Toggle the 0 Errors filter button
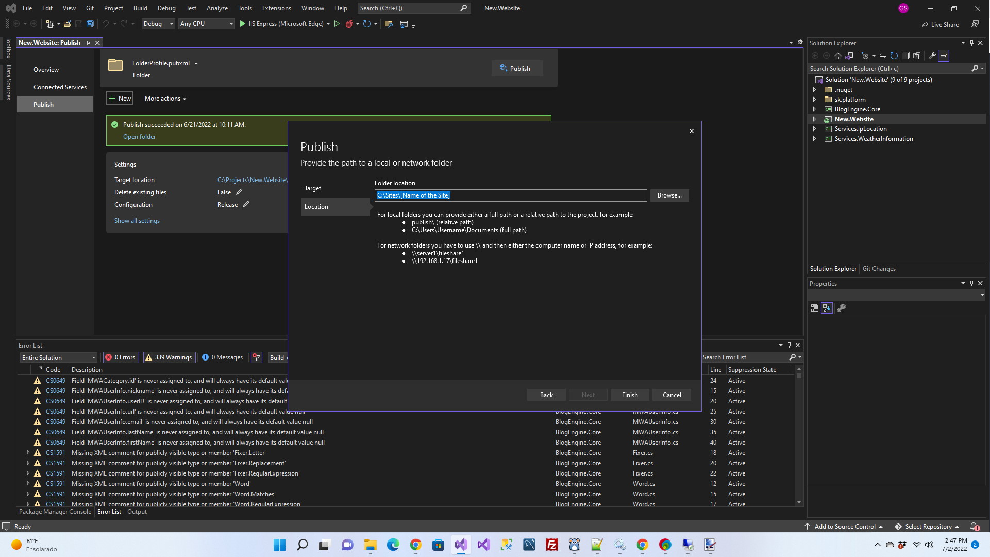The image size is (990, 557). 120,357
